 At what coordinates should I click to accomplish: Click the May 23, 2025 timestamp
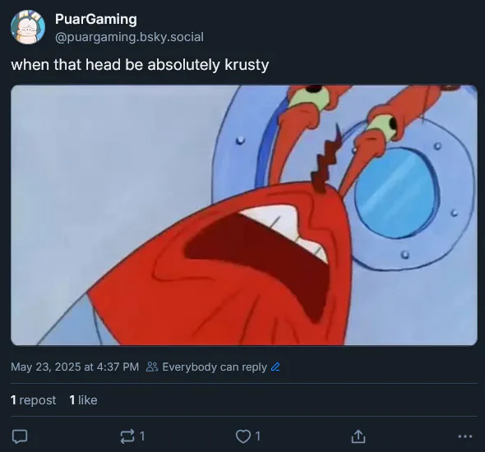75,367
